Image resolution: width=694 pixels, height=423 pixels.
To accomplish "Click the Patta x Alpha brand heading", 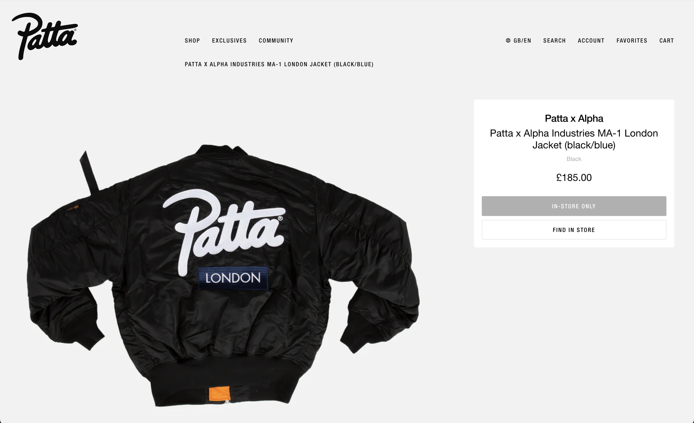I will [x=574, y=118].
